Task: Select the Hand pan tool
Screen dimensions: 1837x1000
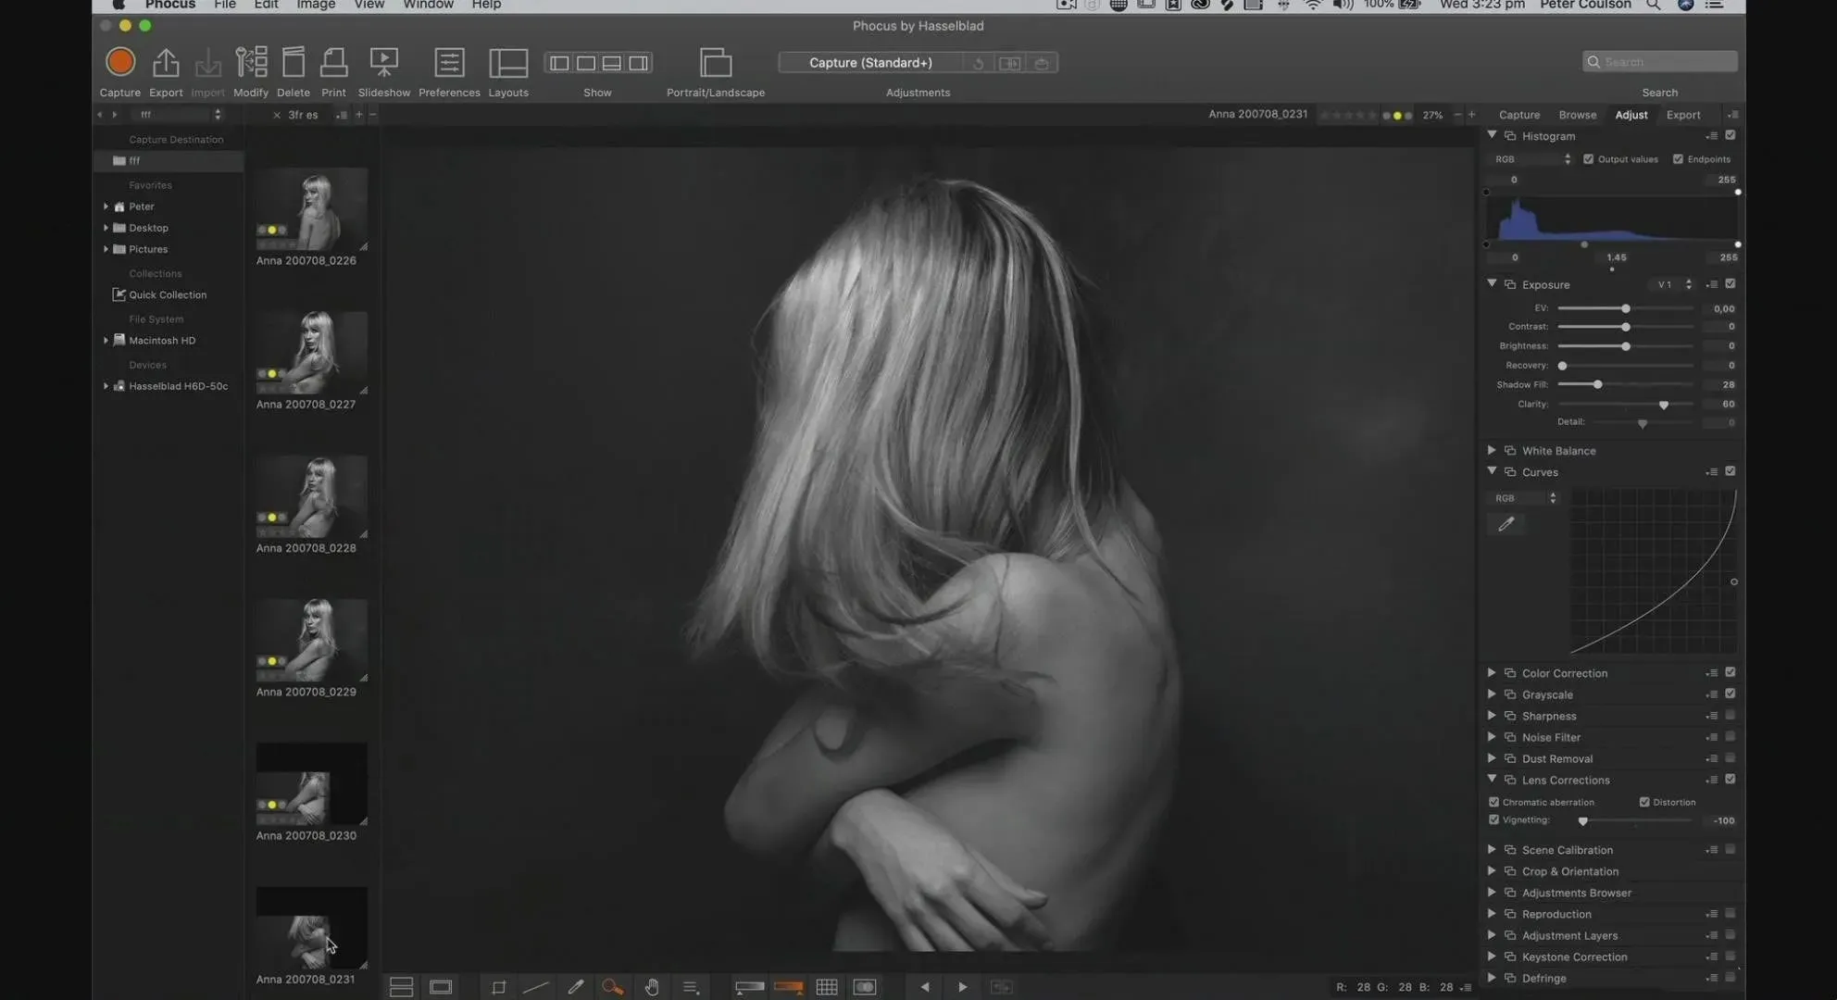Action: coord(652,987)
